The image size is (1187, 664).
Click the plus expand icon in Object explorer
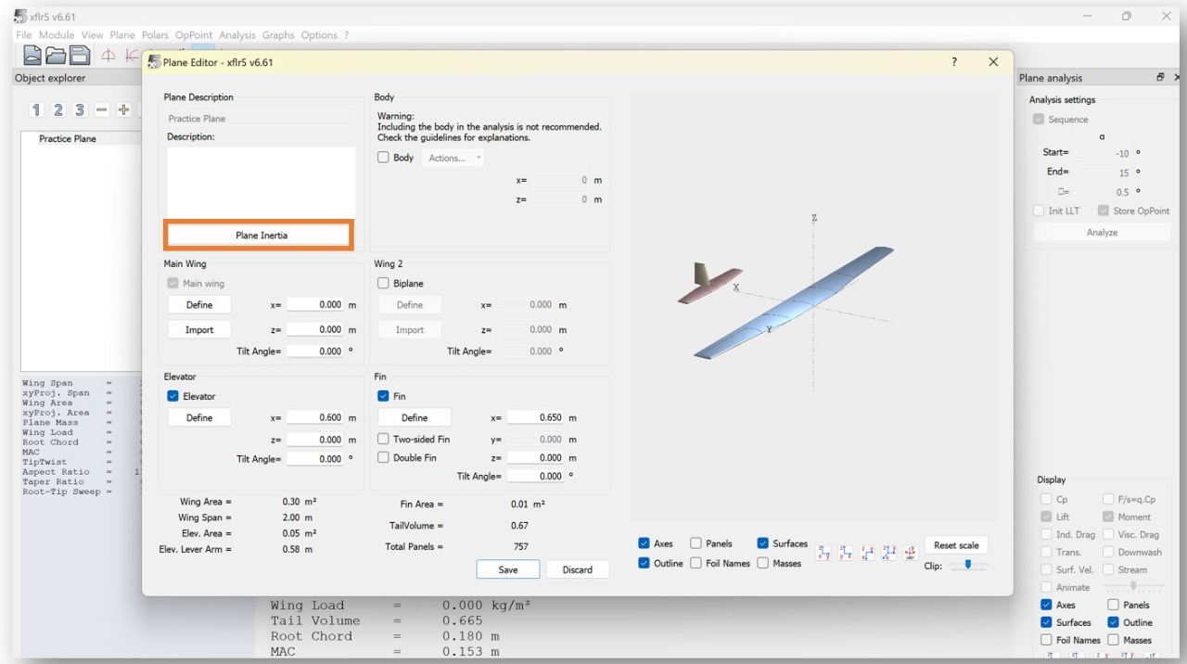point(123,110)
